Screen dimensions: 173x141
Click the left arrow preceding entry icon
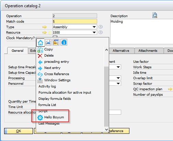coord(40,62)
